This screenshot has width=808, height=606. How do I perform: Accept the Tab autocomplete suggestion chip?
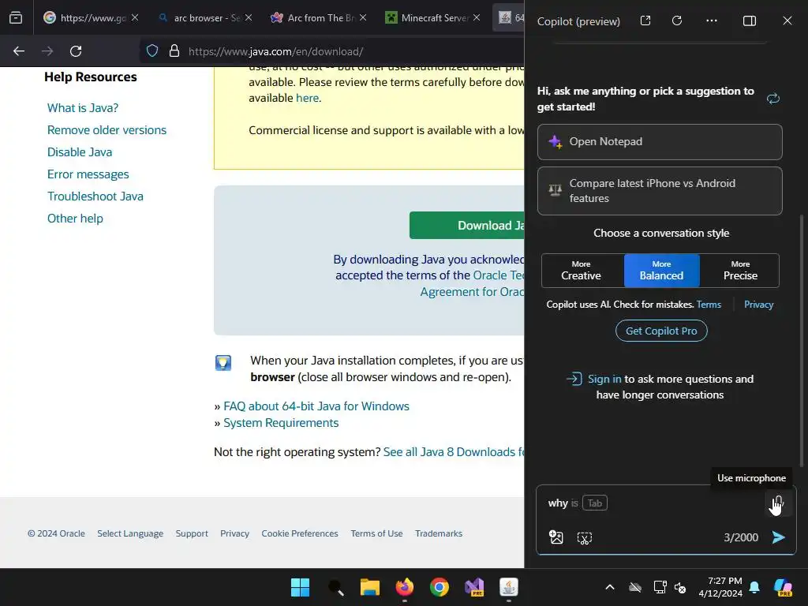click(595, 503)
